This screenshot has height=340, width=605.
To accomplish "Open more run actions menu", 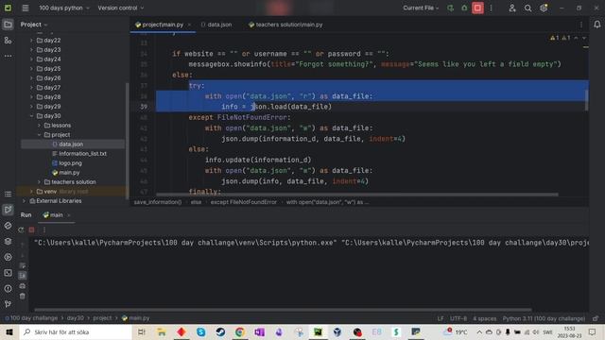I will tap(492, 8).
